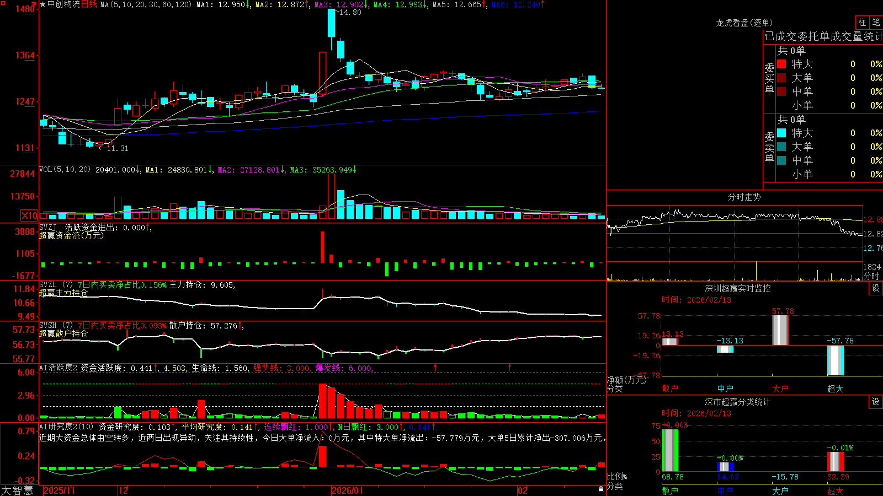The image size is (883, 496).
Task: Click the red question-mark help icon
Action: 34,3
